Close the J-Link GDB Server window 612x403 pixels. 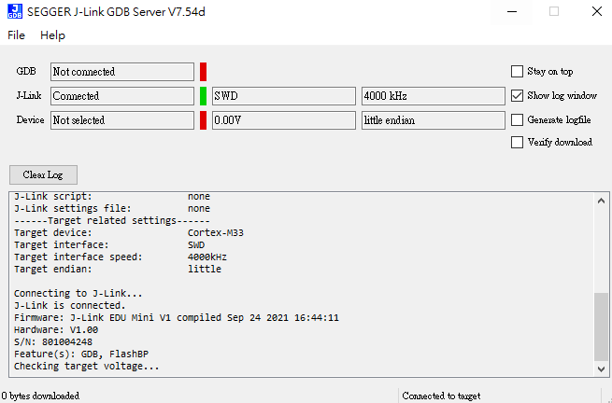tap(596, 12)
